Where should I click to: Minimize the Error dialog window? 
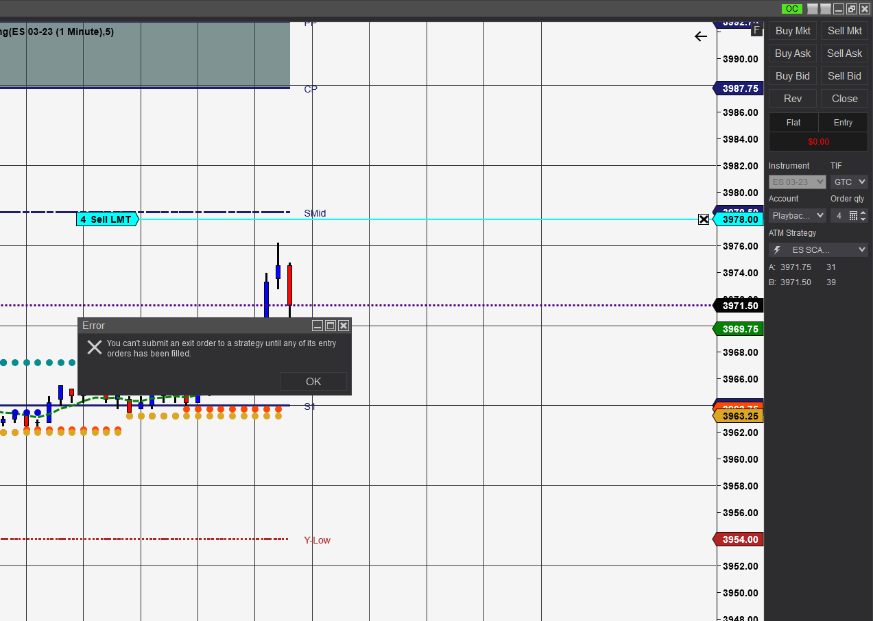tap(318, 326)
